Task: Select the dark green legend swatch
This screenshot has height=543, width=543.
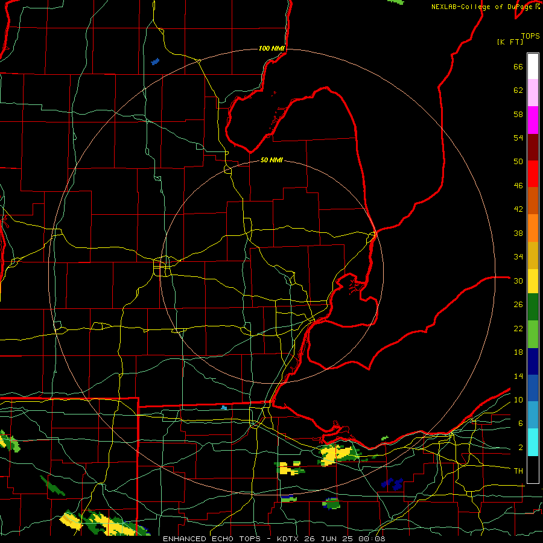Action: click(x=533, y=306)
